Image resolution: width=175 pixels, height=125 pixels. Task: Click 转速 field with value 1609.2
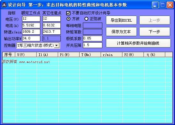31,32
